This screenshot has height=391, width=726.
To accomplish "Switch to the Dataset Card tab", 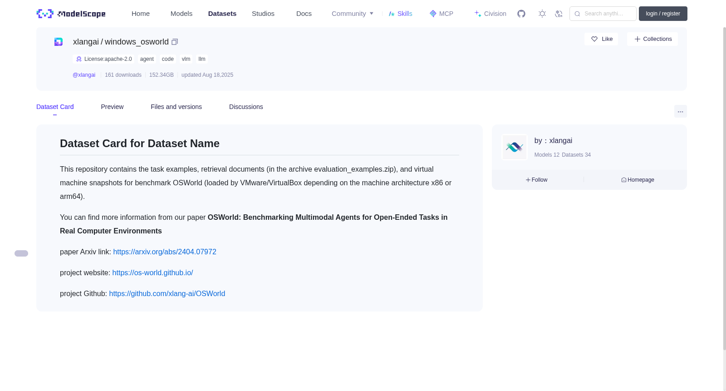I will click(x=55, y=107).
